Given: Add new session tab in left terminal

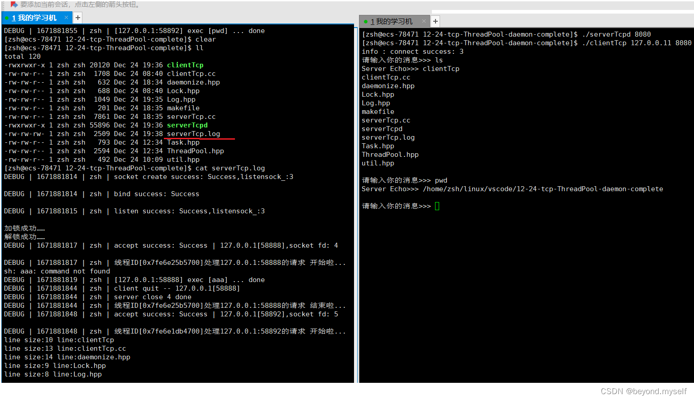Looking at the screenshot, I should [78, 18].
